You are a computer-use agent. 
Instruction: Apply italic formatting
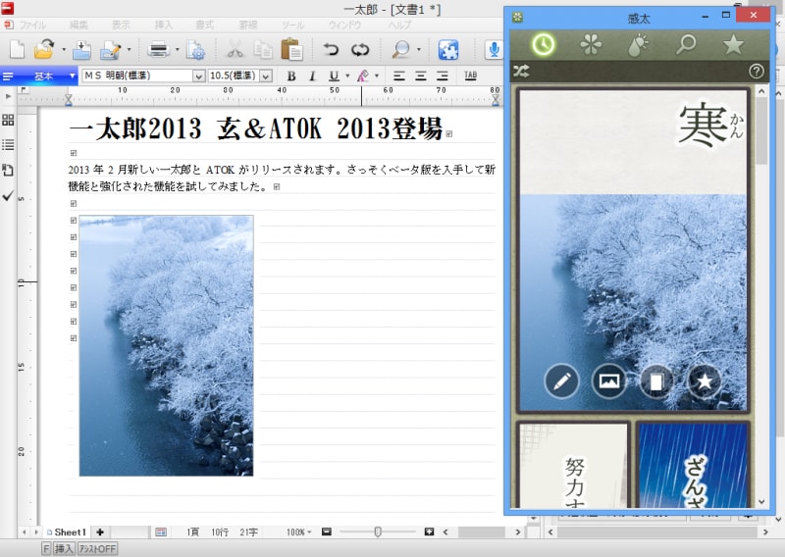click(x=312, y=76)
